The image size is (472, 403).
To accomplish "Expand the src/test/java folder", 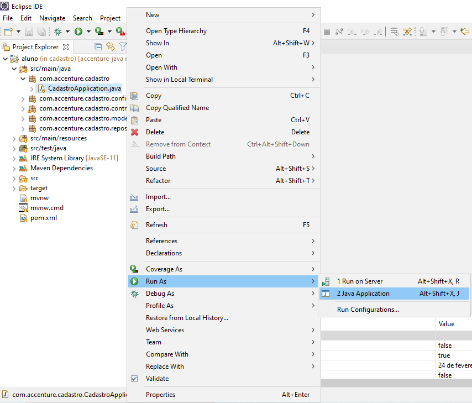I will tap(14, 149).
